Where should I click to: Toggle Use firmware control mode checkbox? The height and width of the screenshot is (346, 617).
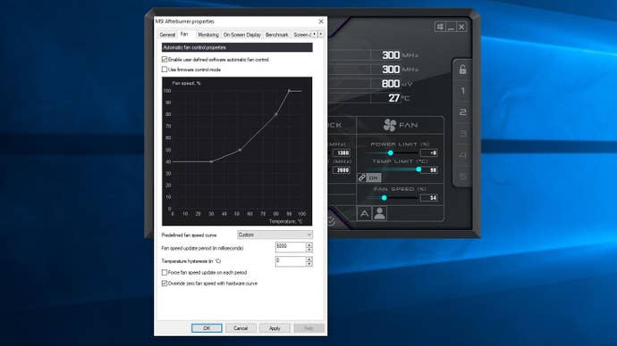coord(165,70)
